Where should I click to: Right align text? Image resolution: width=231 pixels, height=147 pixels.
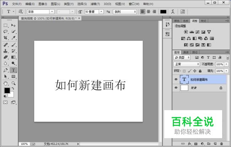[x=154, y=12]
